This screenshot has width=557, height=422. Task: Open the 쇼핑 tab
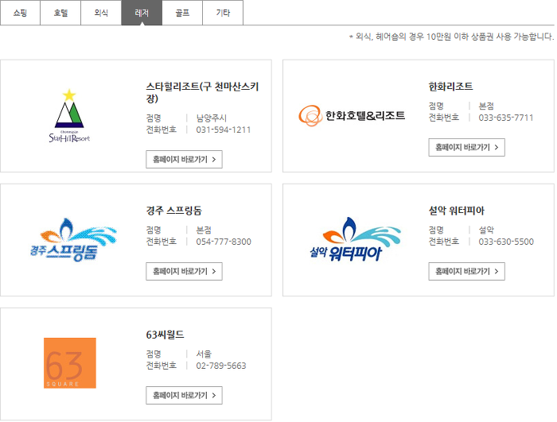click(x=20, y=13)
